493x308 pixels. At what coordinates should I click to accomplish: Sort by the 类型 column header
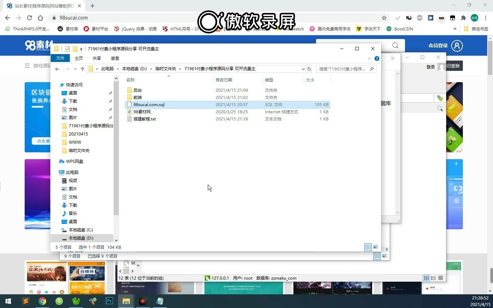coord(283,80)
